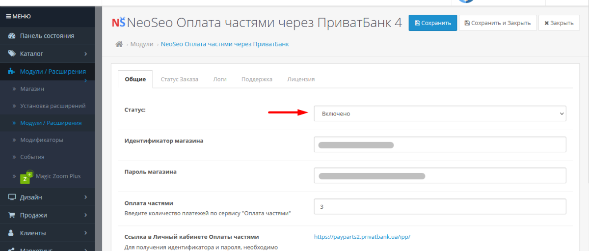Click the Закрыть button
The image size is (589, 251).
tap(559, 23)
